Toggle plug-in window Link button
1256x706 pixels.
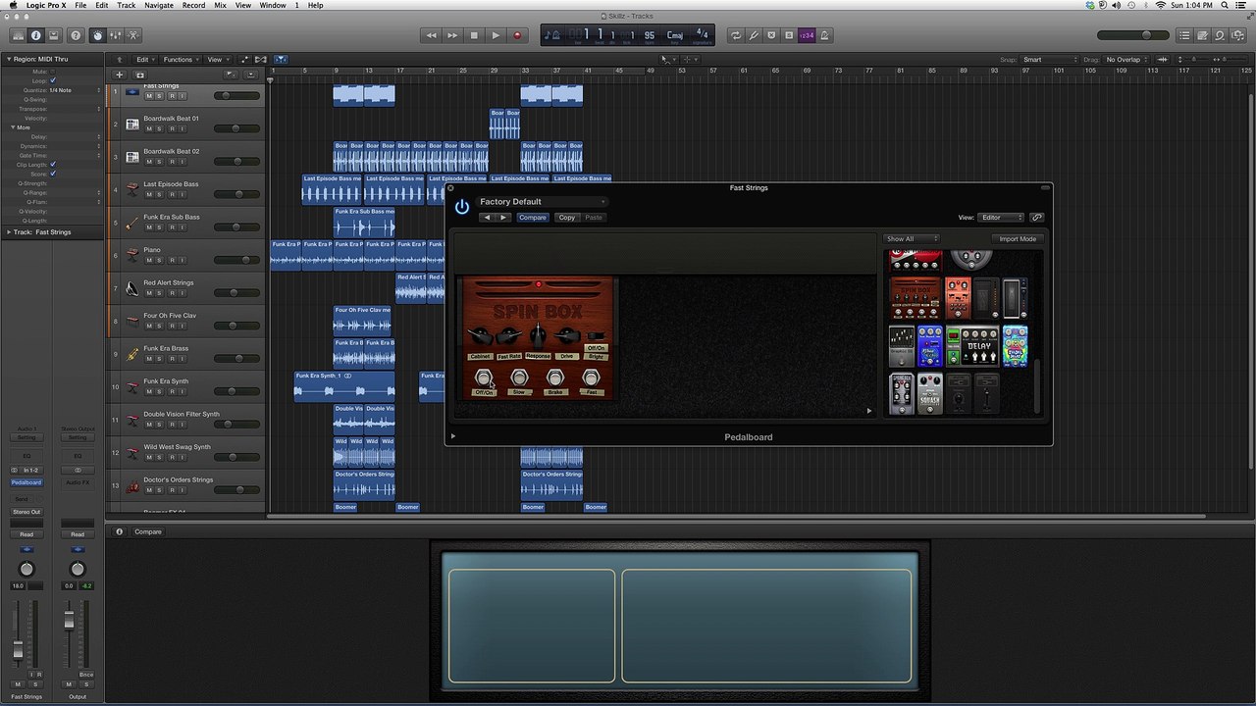tap(1037, 218)
